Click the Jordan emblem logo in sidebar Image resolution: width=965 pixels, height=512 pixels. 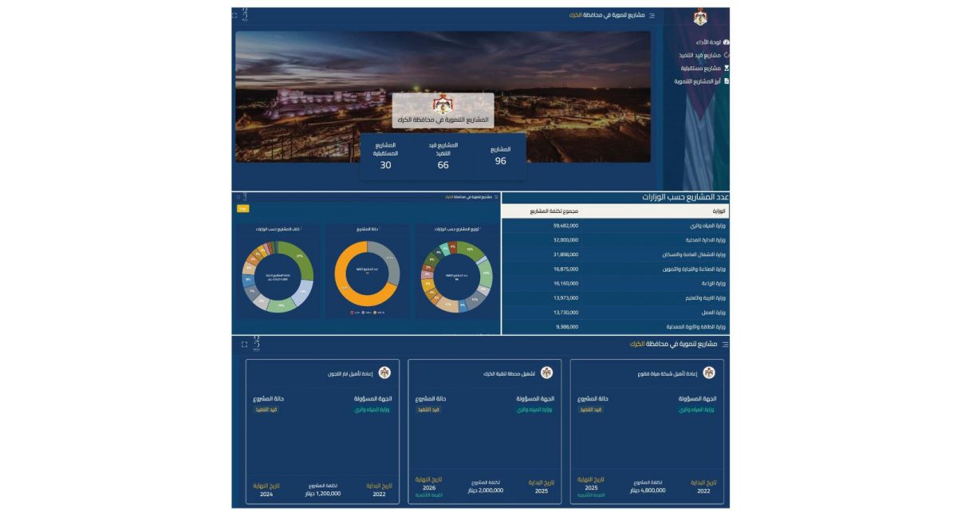700,17
